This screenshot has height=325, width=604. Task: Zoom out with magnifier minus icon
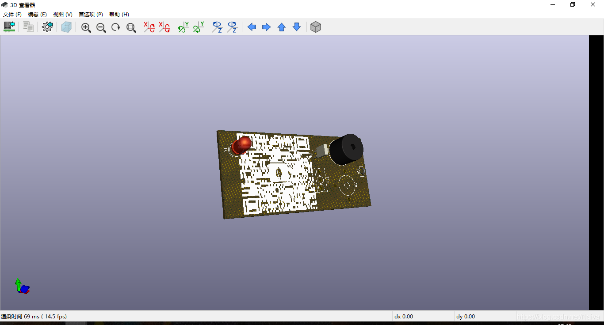(101, 27)
